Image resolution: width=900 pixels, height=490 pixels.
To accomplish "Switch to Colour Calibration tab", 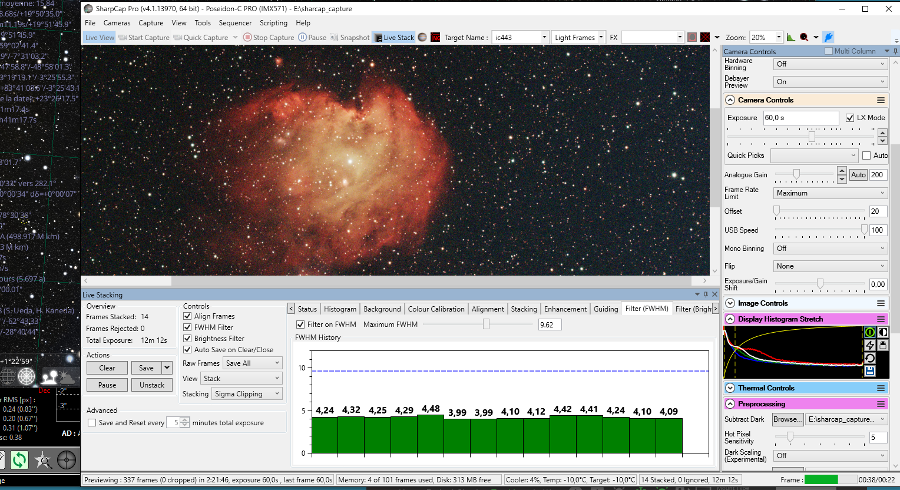I will pyautogui.click(x=436, y=309).
